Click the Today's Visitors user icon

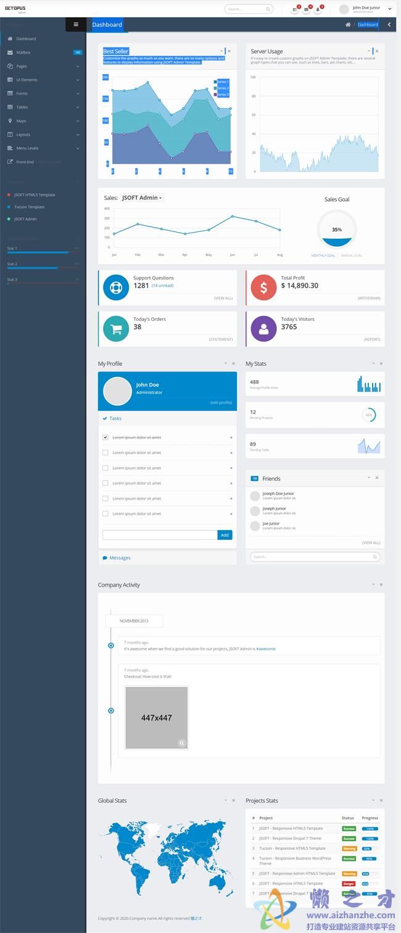coord(263,329)
